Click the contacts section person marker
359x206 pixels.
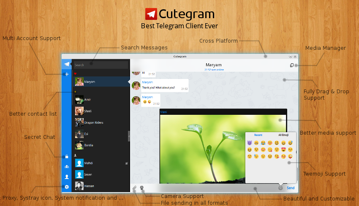click(x=75, y=155)
